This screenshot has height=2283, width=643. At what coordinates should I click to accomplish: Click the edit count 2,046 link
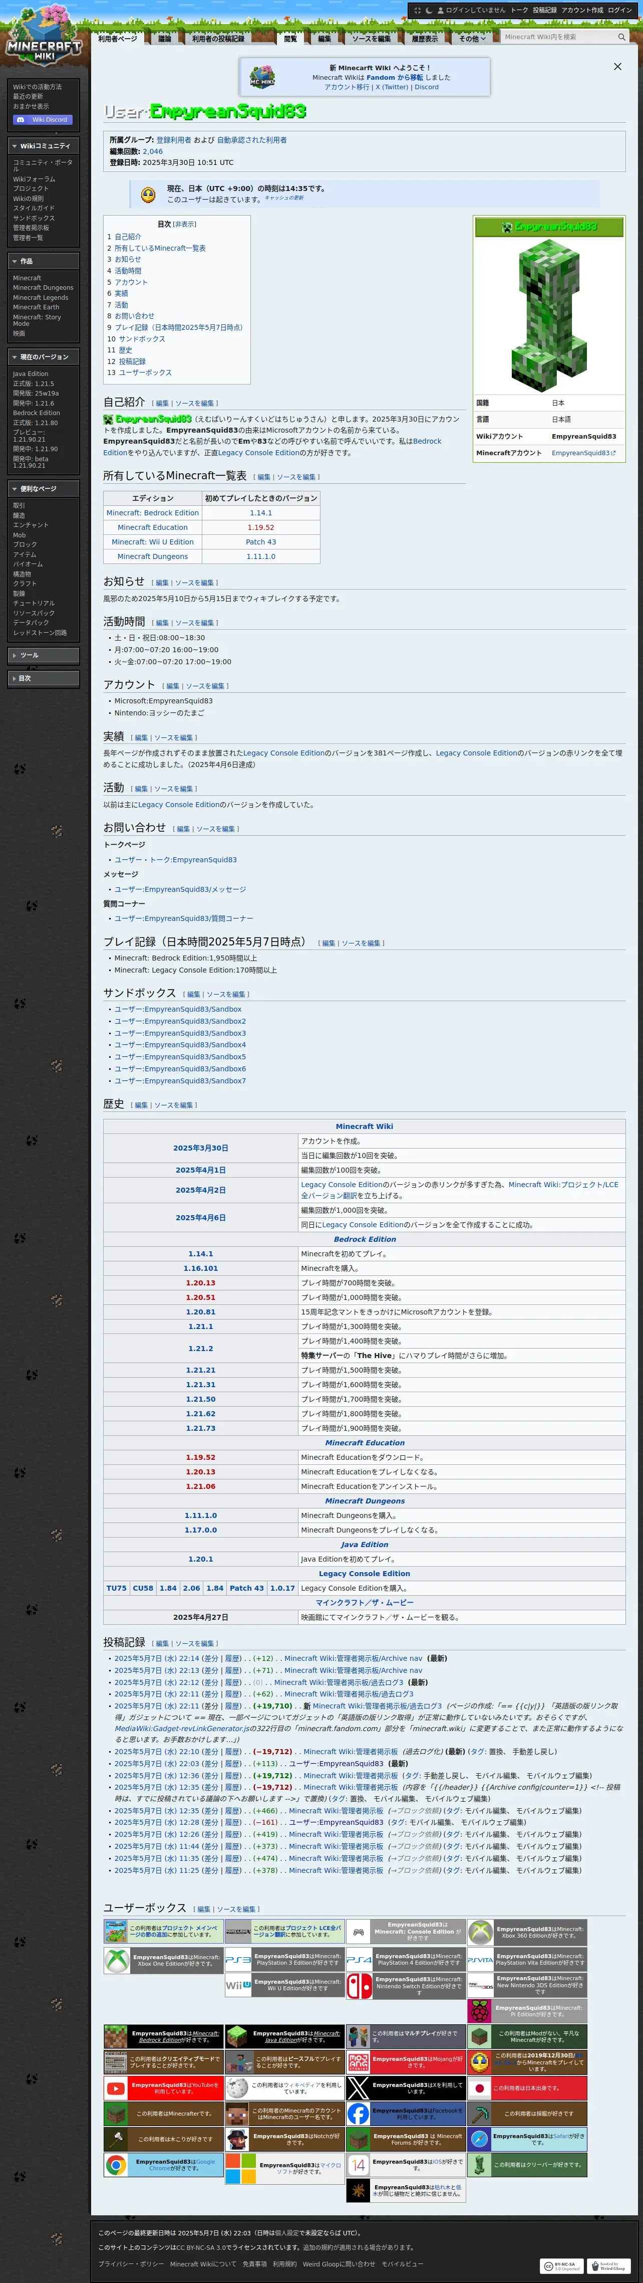(x=152, y=151)
